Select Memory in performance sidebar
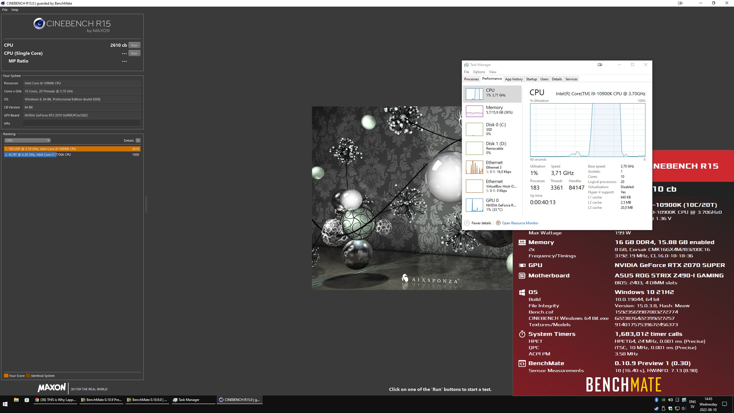The height and width of the screenshot is (413, 734). click(x=492, y=111)
